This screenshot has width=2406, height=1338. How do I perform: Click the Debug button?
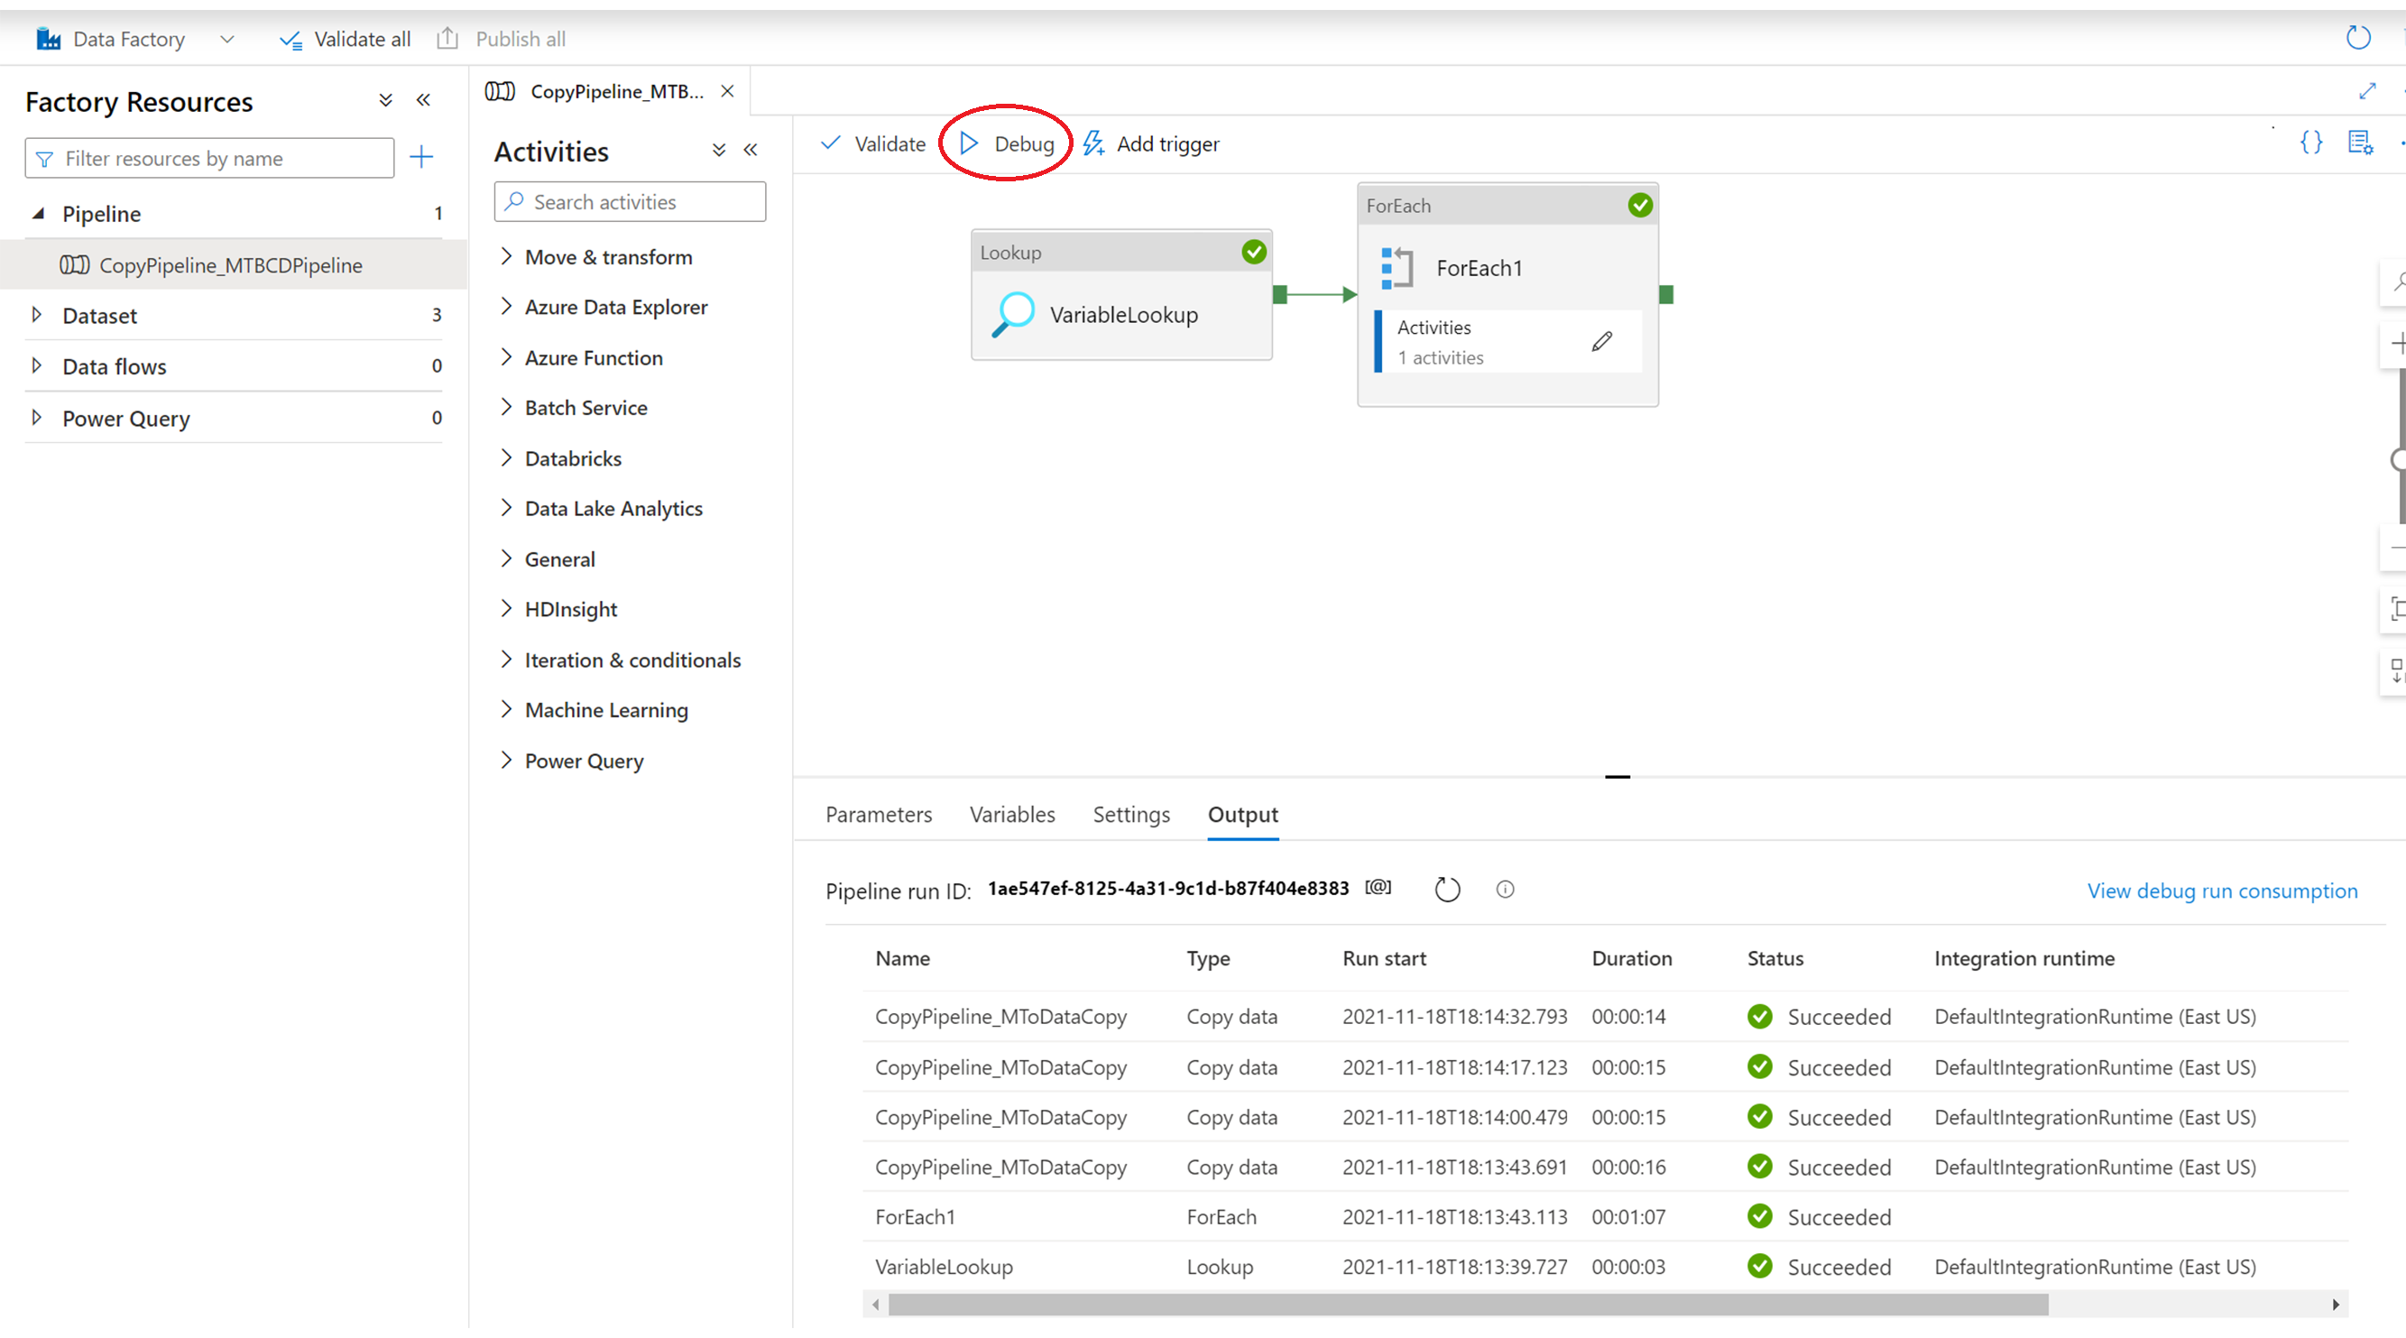tap(1007, 143)
